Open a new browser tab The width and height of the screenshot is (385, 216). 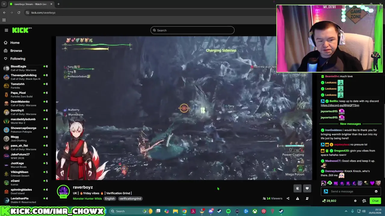(58, 4)
